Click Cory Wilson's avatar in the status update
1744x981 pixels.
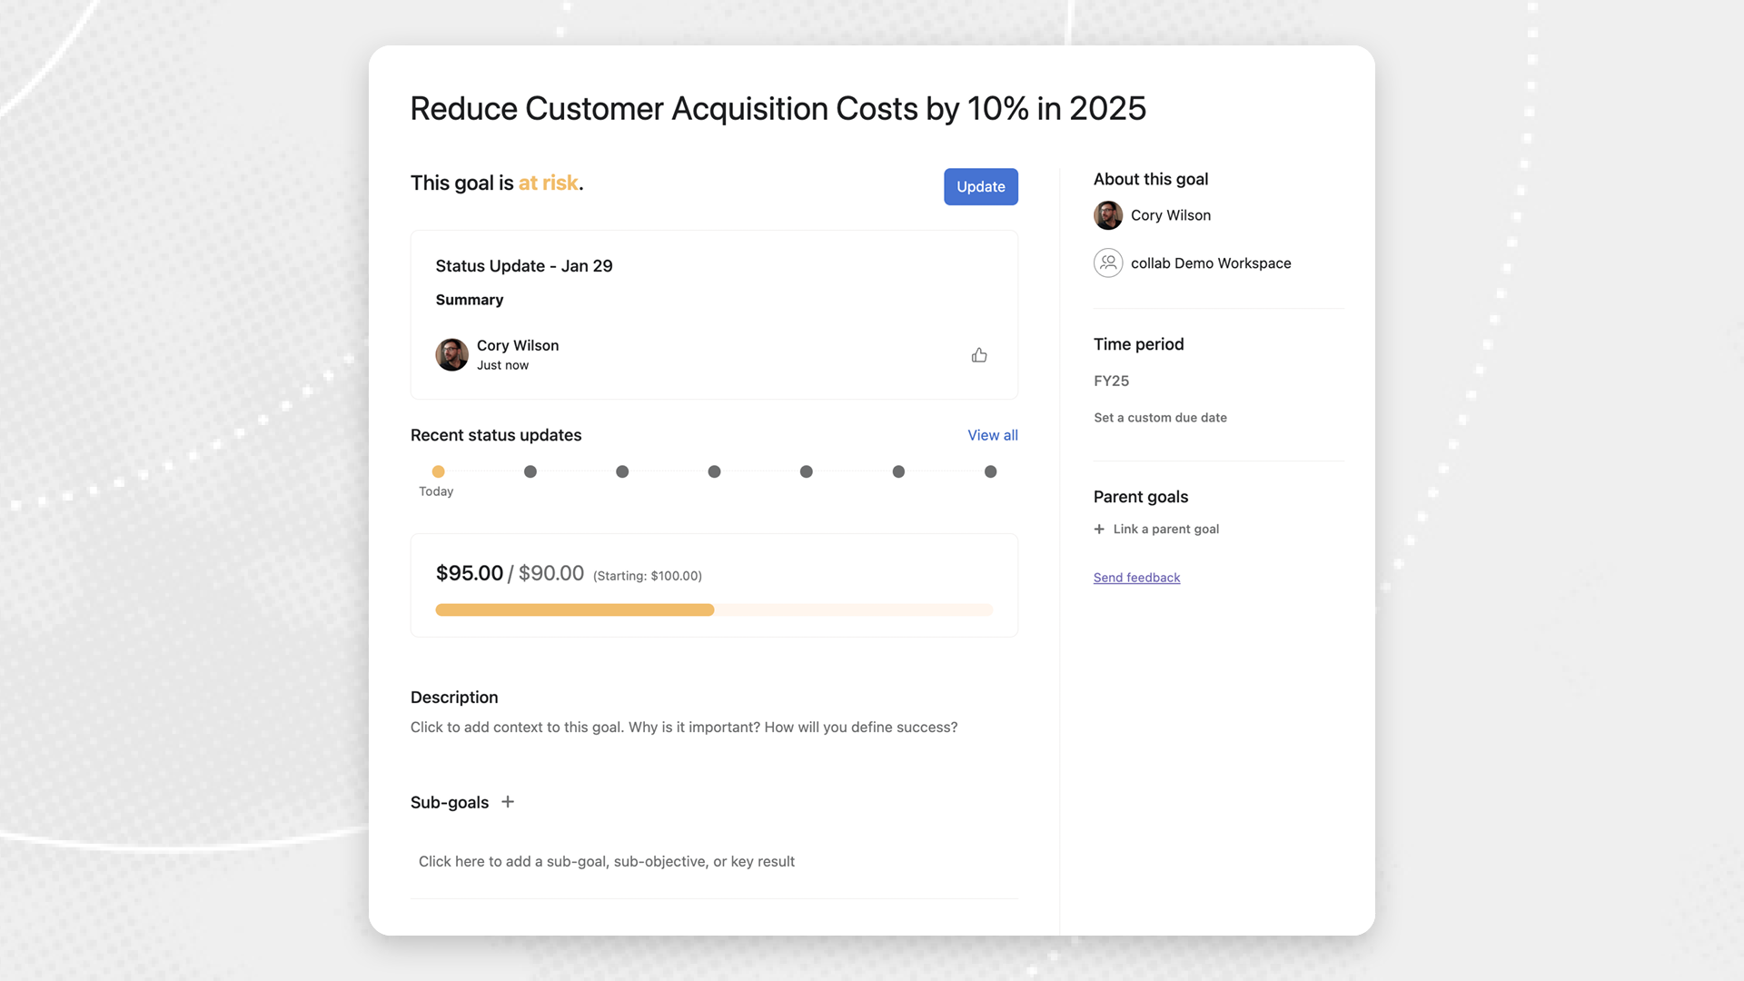tap(451, 354)
